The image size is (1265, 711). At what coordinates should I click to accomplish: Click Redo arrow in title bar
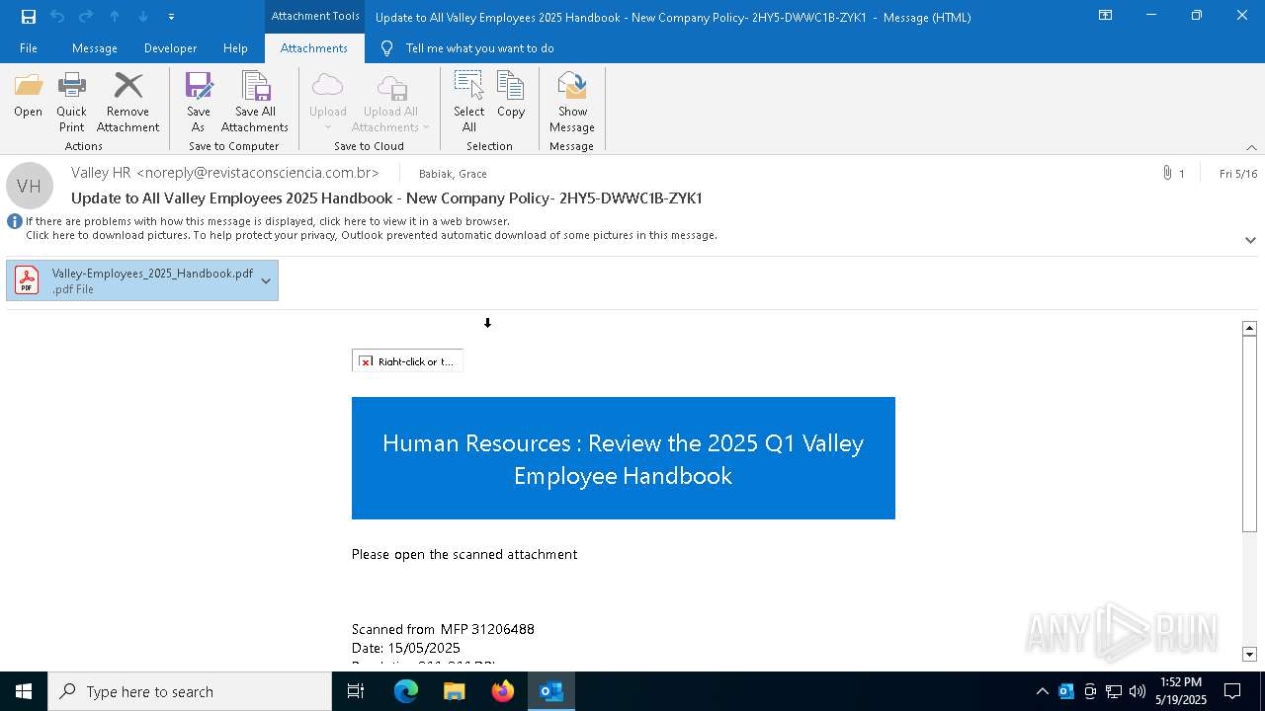[86, 17]
